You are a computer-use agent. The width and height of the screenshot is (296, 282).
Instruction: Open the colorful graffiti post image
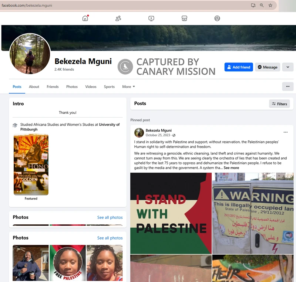(x=253, y=268)
